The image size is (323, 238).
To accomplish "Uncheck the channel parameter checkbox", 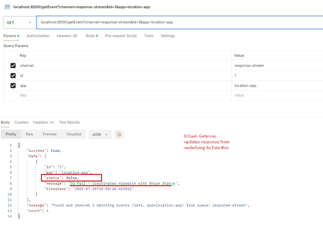I will (x=13, y=66).
